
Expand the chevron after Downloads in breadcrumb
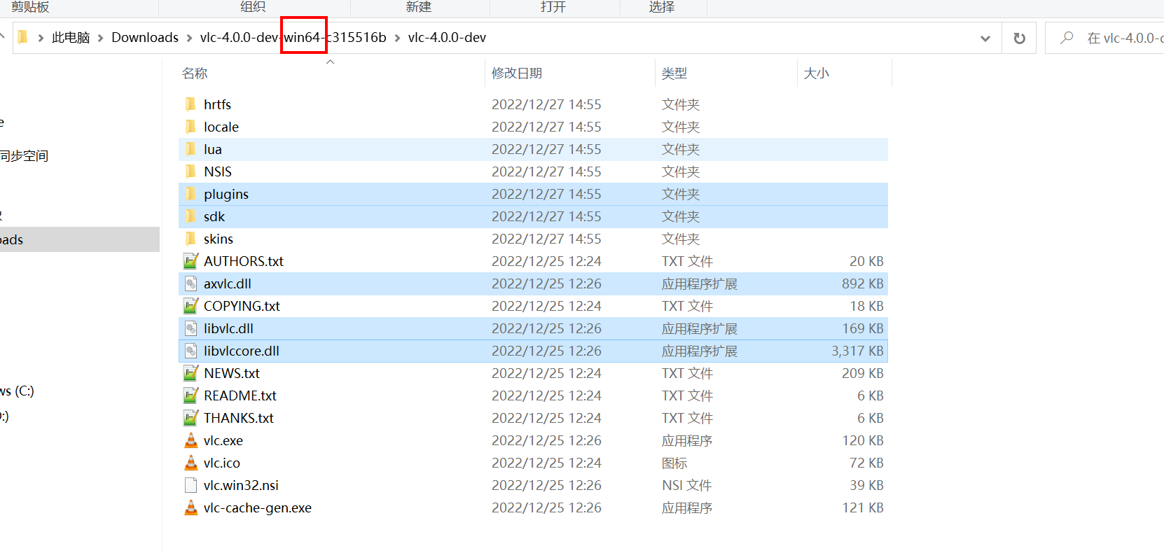(189, 38)
